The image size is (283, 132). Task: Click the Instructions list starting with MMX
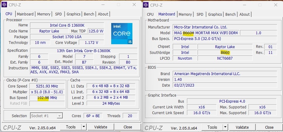click(84, 70)
